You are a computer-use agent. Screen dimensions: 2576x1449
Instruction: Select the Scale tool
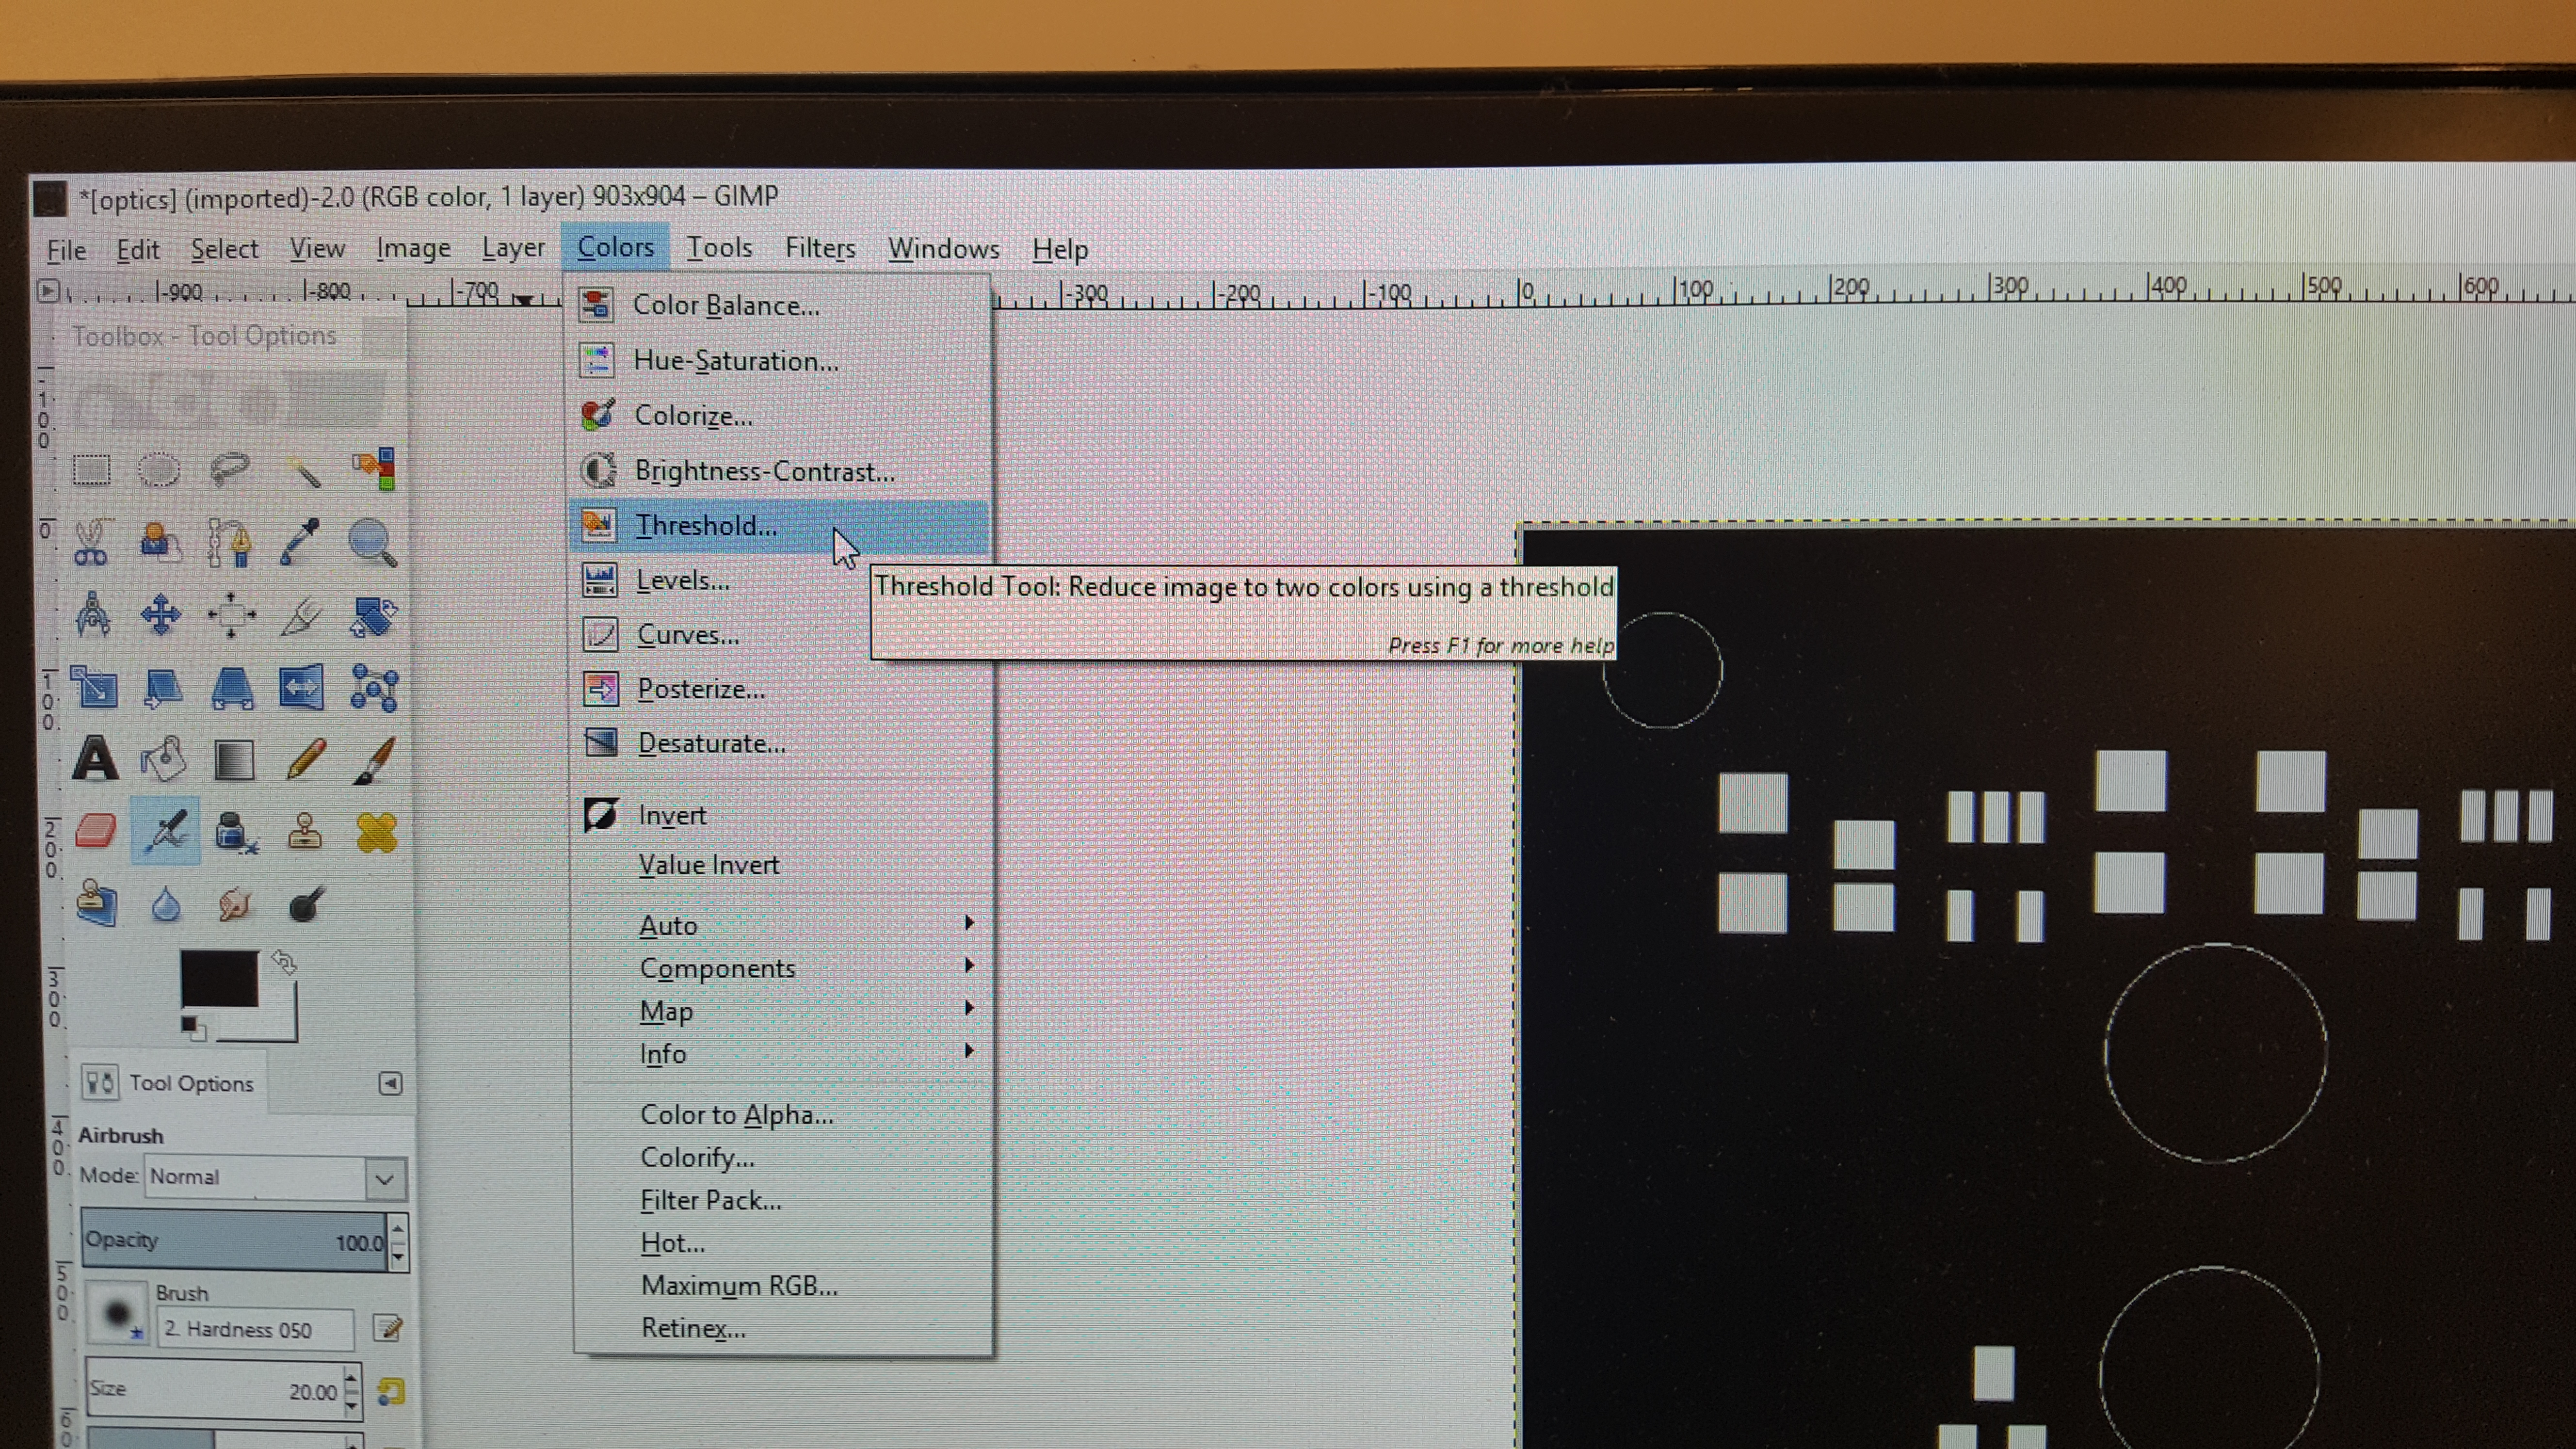[95, 688]
